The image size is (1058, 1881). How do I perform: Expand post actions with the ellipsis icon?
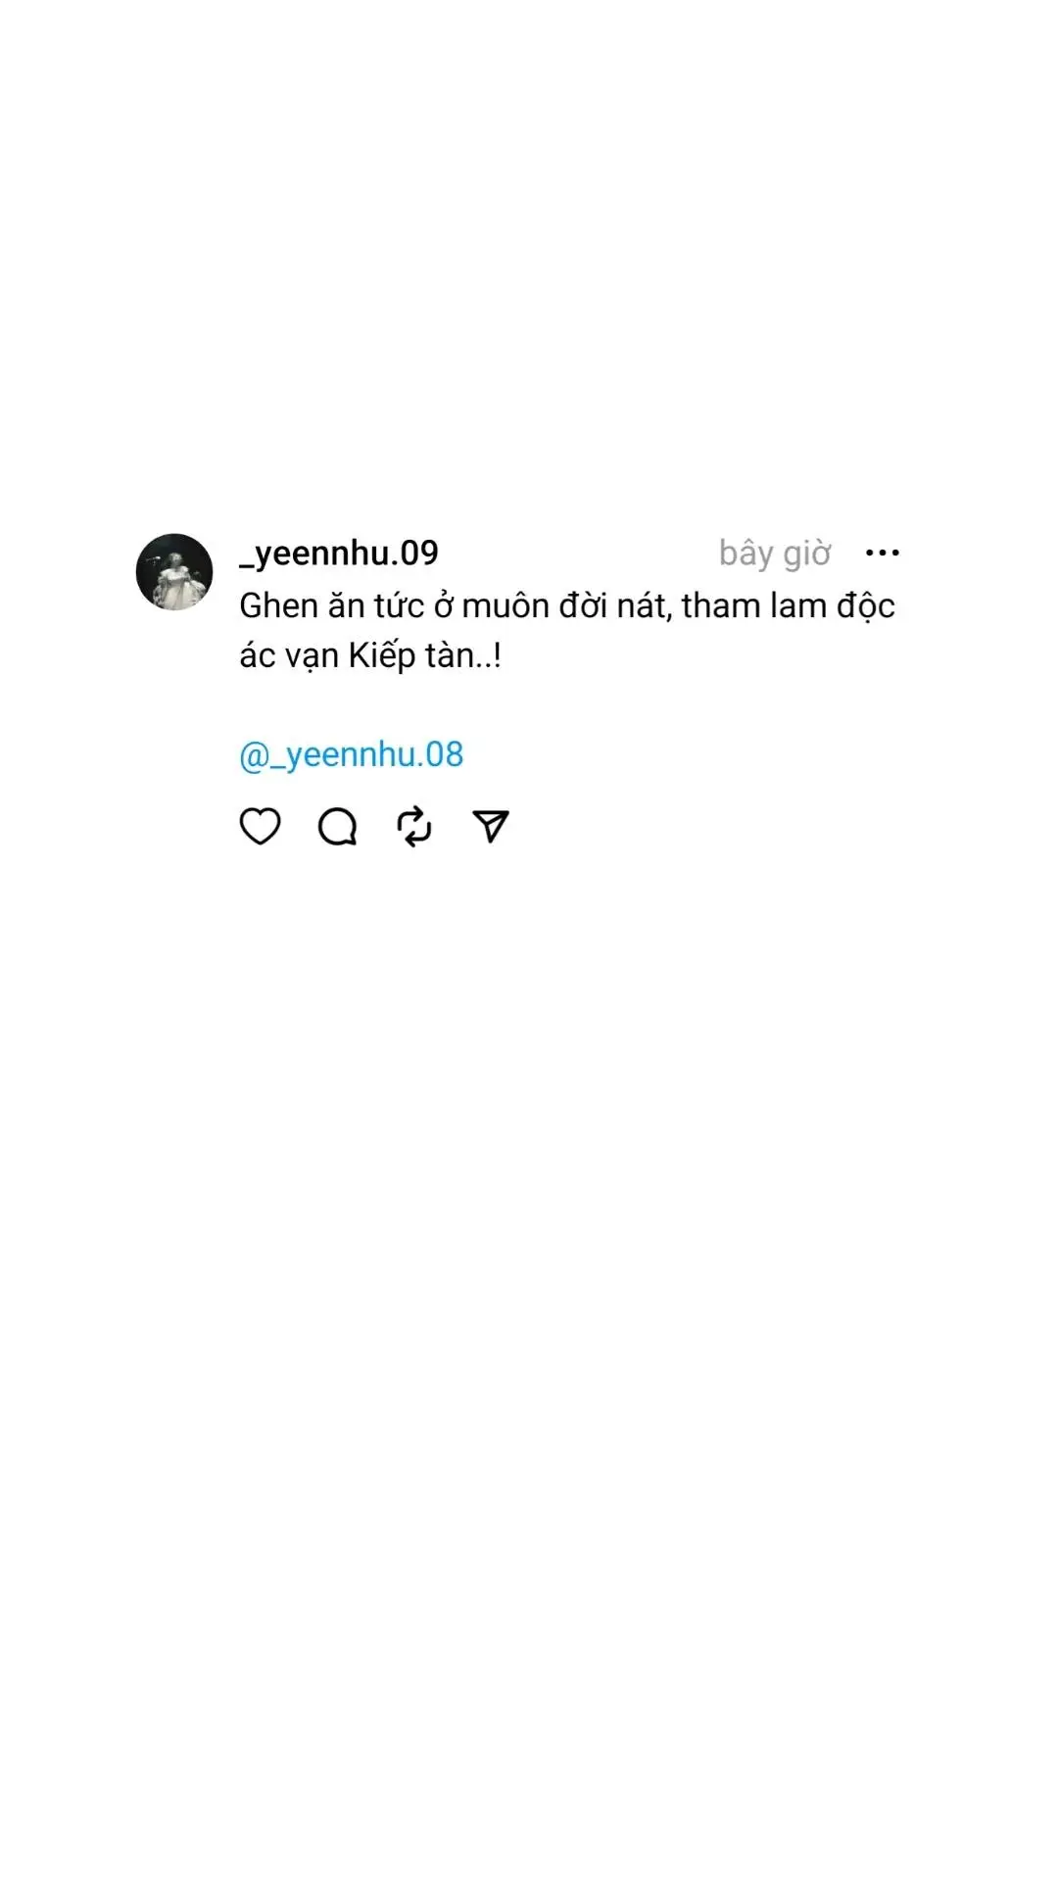883,554
